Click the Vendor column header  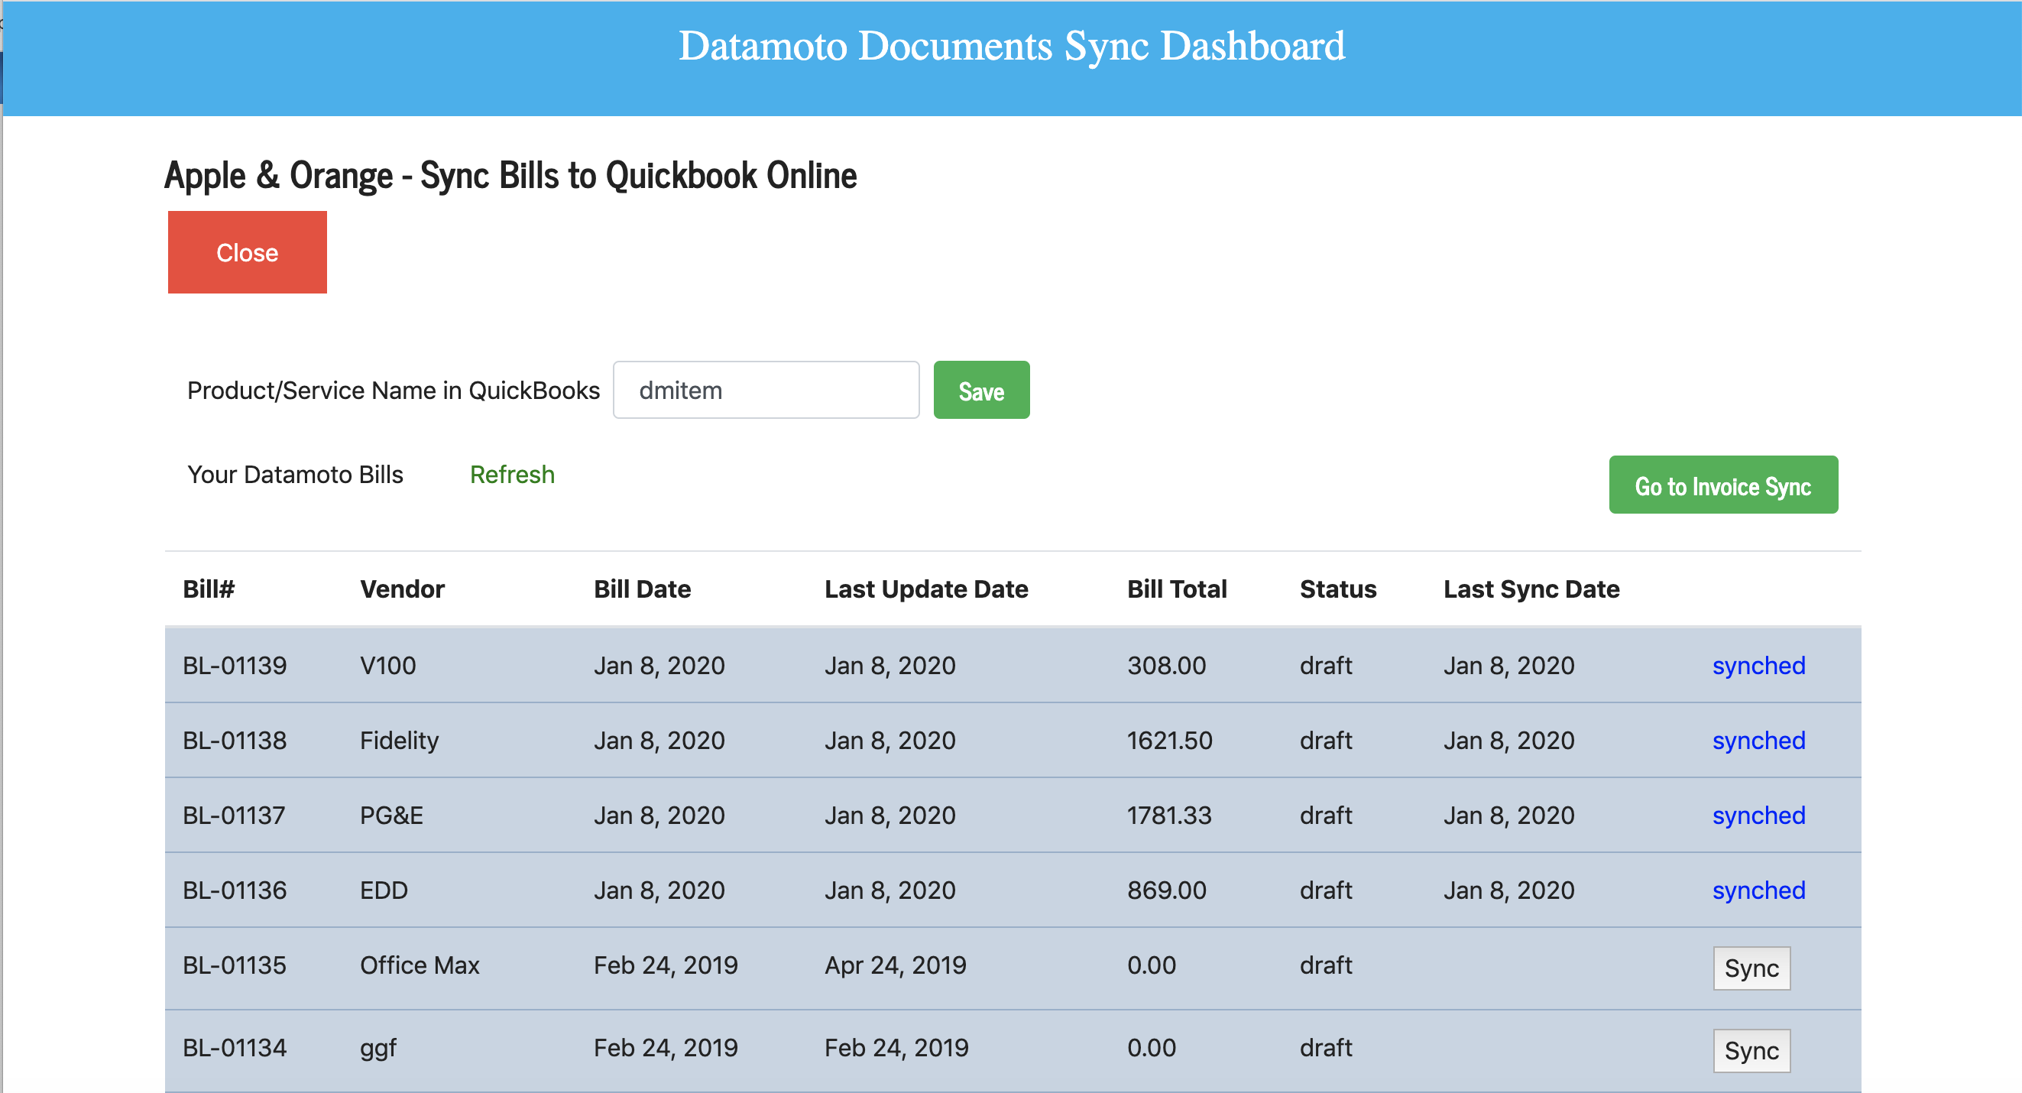[402, 589]
